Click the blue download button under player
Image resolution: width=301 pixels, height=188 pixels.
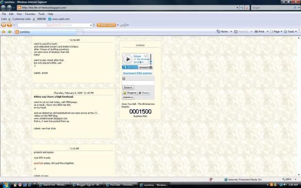pyautogui.click(x=130, y=67)
